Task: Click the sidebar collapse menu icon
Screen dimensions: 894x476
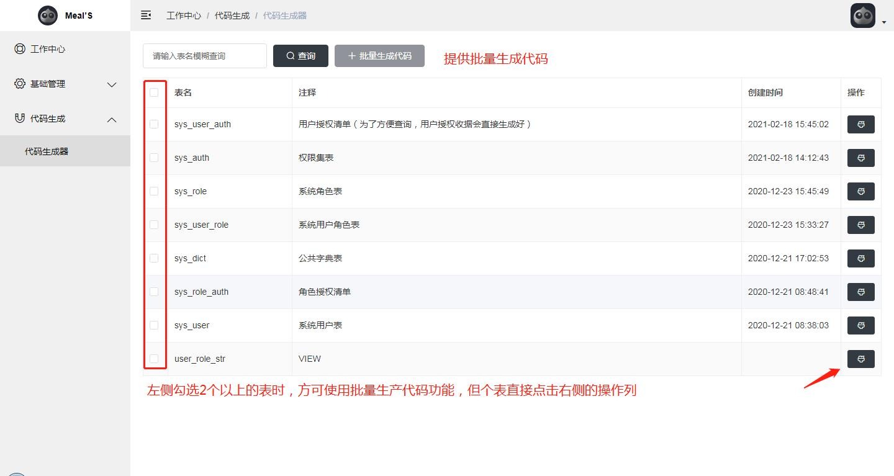Action: coord(146,15)
